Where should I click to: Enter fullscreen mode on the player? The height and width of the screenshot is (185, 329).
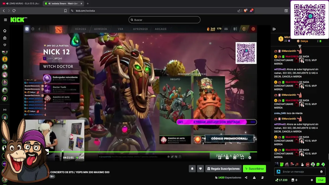(x=242, y=158)
